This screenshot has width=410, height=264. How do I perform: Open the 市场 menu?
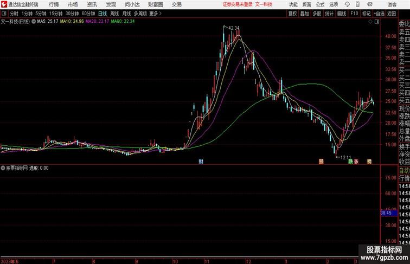[x=73, y=4]
